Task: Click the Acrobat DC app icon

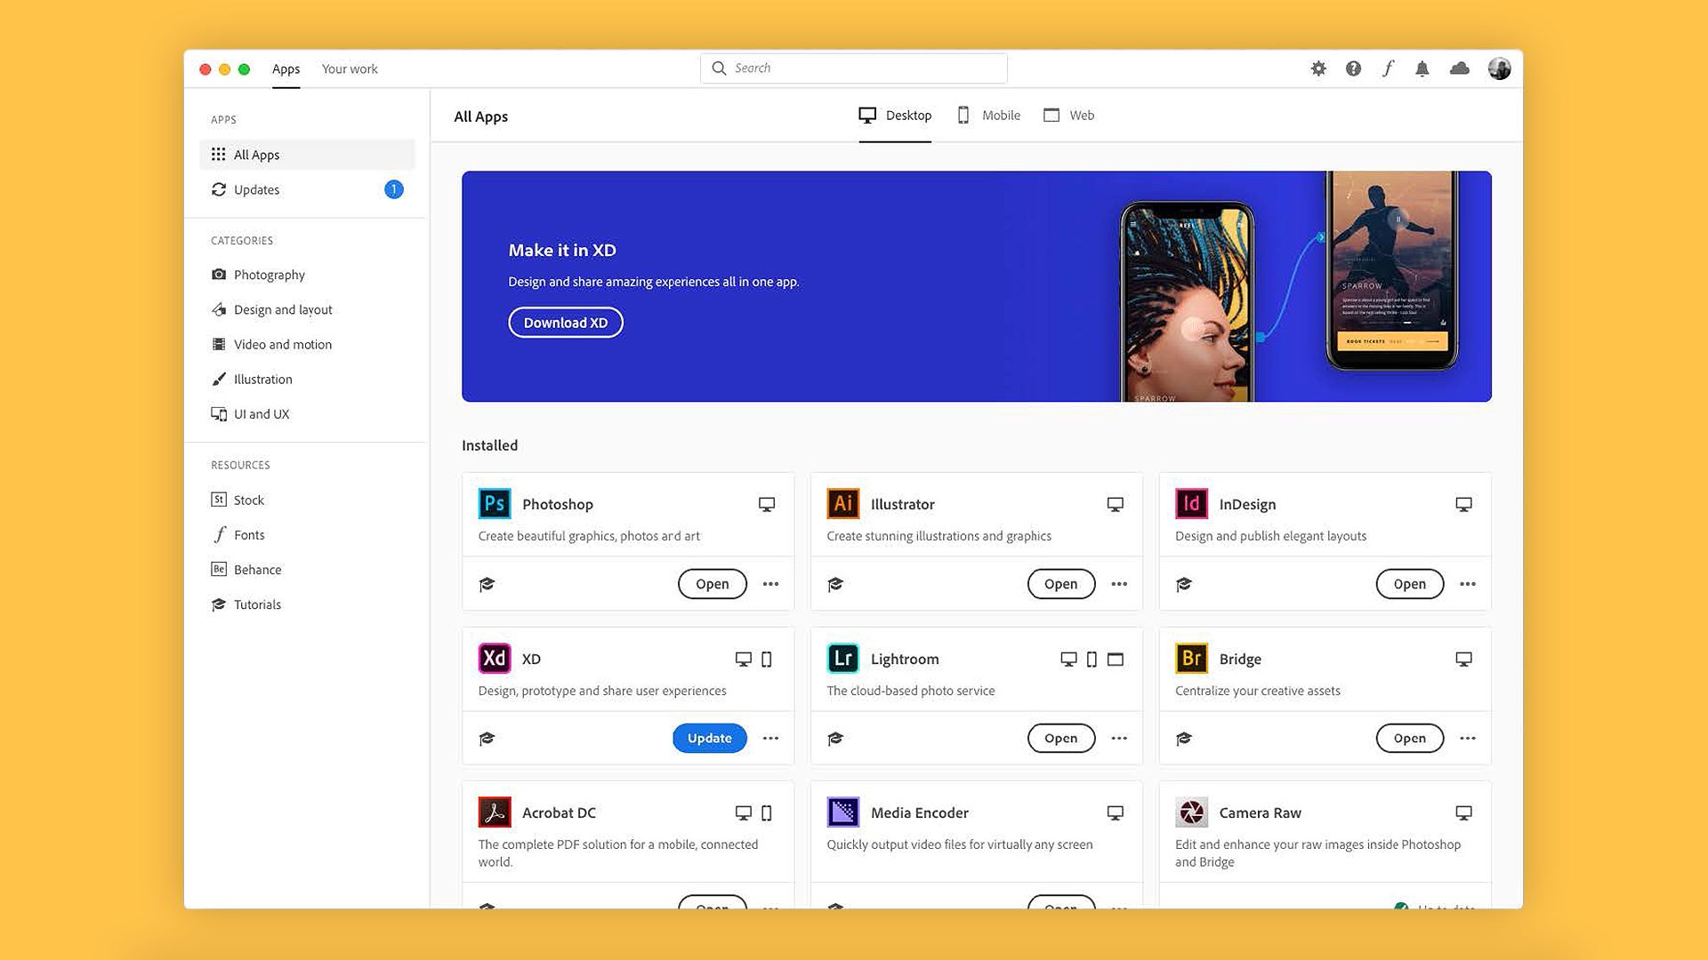Action: pos(493,812)
